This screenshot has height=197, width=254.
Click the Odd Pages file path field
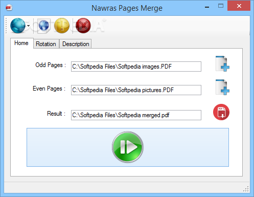click(x=136, y=67)
